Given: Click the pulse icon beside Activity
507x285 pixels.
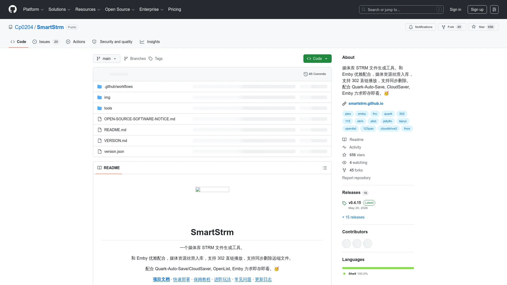Looking at the screenshot, I should [x=344, y=147].
